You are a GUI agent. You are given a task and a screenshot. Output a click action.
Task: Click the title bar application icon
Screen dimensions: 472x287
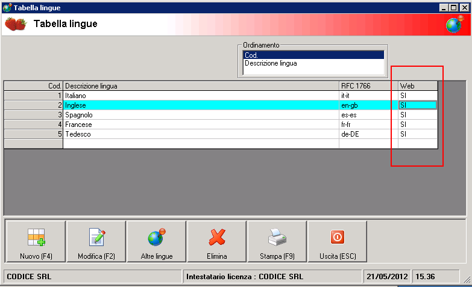[7, 7]
